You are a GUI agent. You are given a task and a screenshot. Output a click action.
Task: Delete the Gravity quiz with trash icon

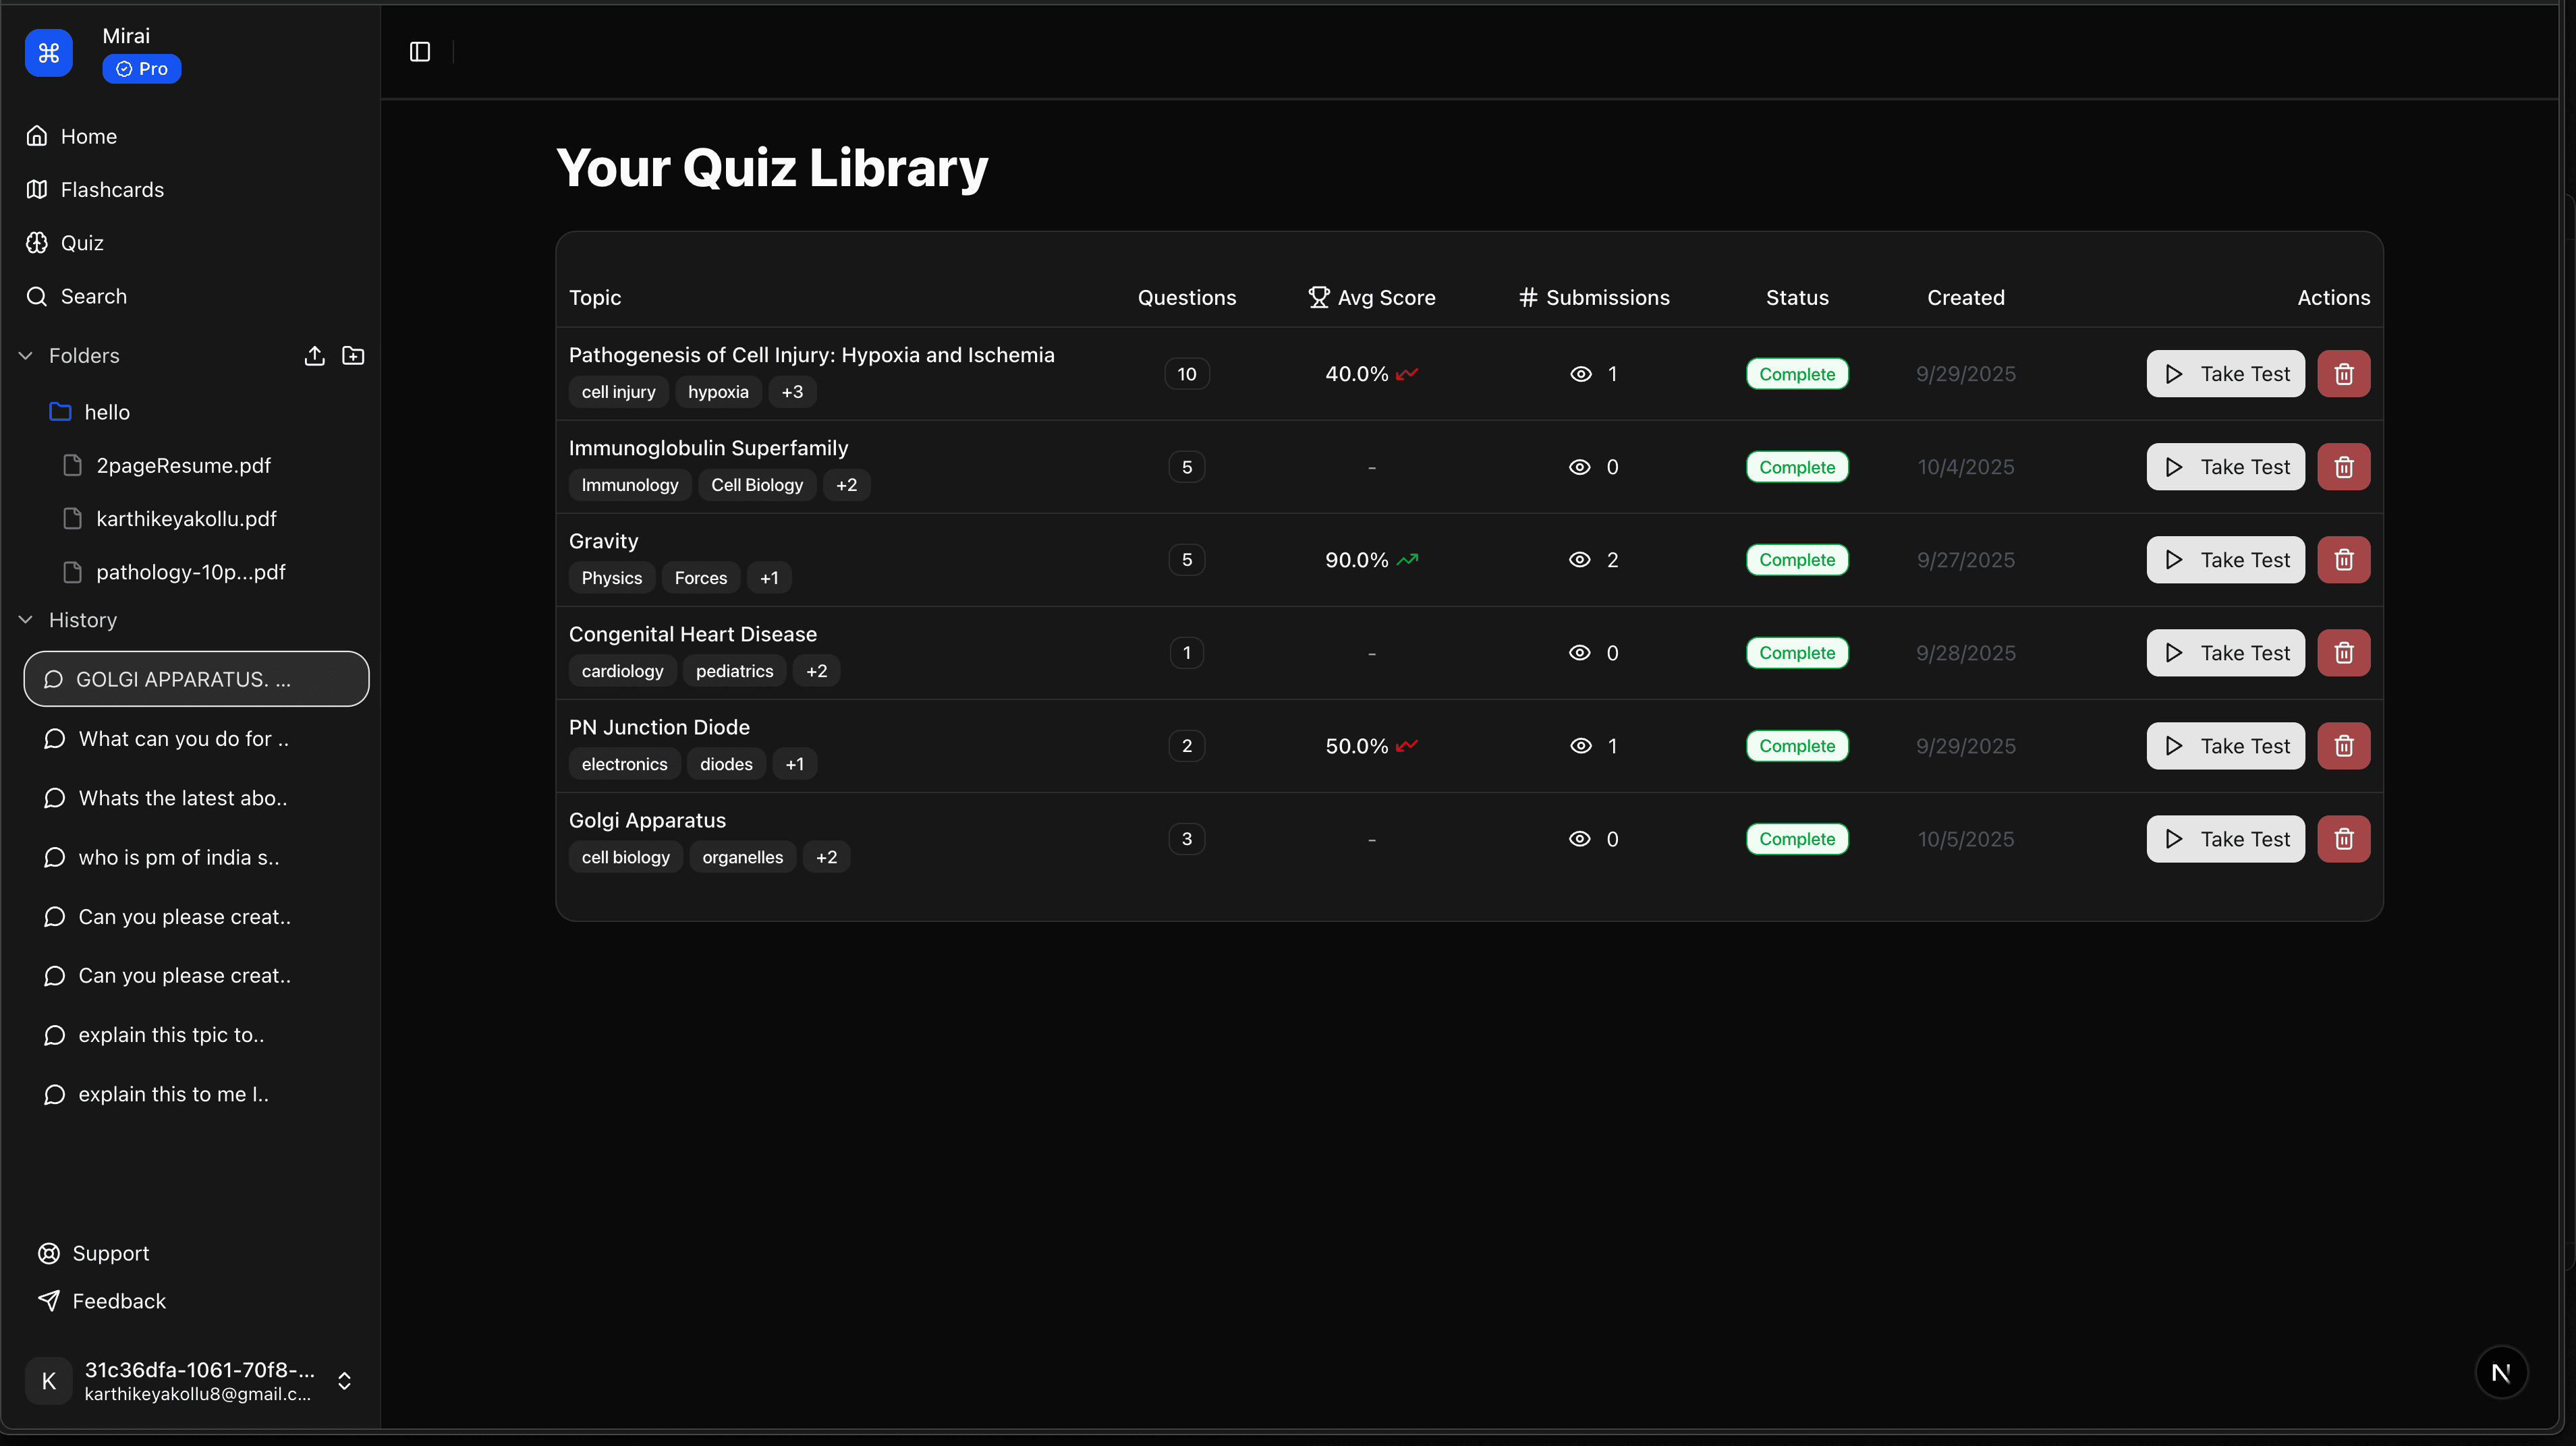(2344, 560)
